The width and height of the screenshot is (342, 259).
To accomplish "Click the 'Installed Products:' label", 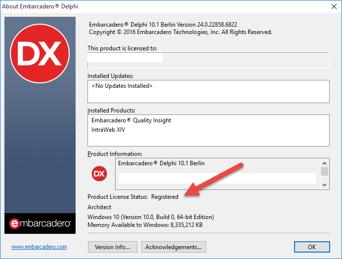I will (x=111, y=111).
